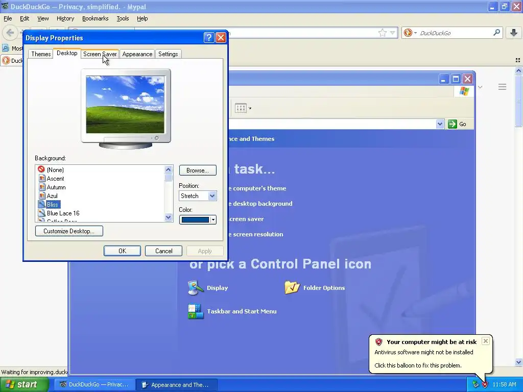Expand the Explorer address bar dropdown
The height and width of the screenshot is (392, 523).
coord(440,124)
